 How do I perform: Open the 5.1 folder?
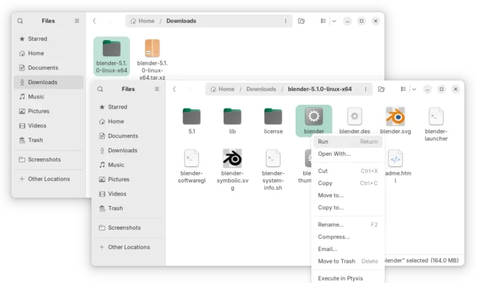(191, 117)
